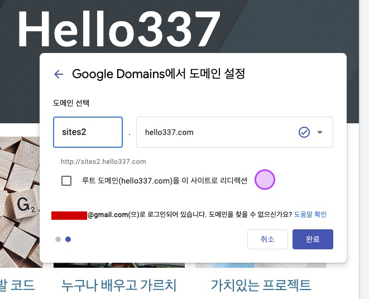Screen dimensions: 369x299
Task: Click the dialog title Google Domains에서 도메인 설정
Action: pos(159,74)
